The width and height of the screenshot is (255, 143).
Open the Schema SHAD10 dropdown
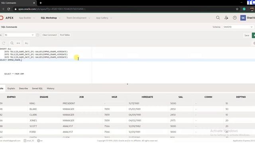(238, 27)
